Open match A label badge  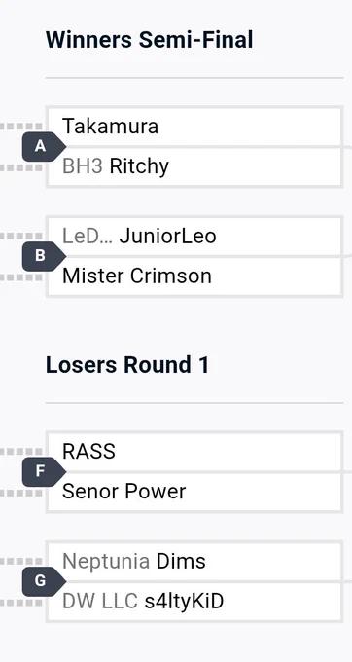(x=44, y=146)
